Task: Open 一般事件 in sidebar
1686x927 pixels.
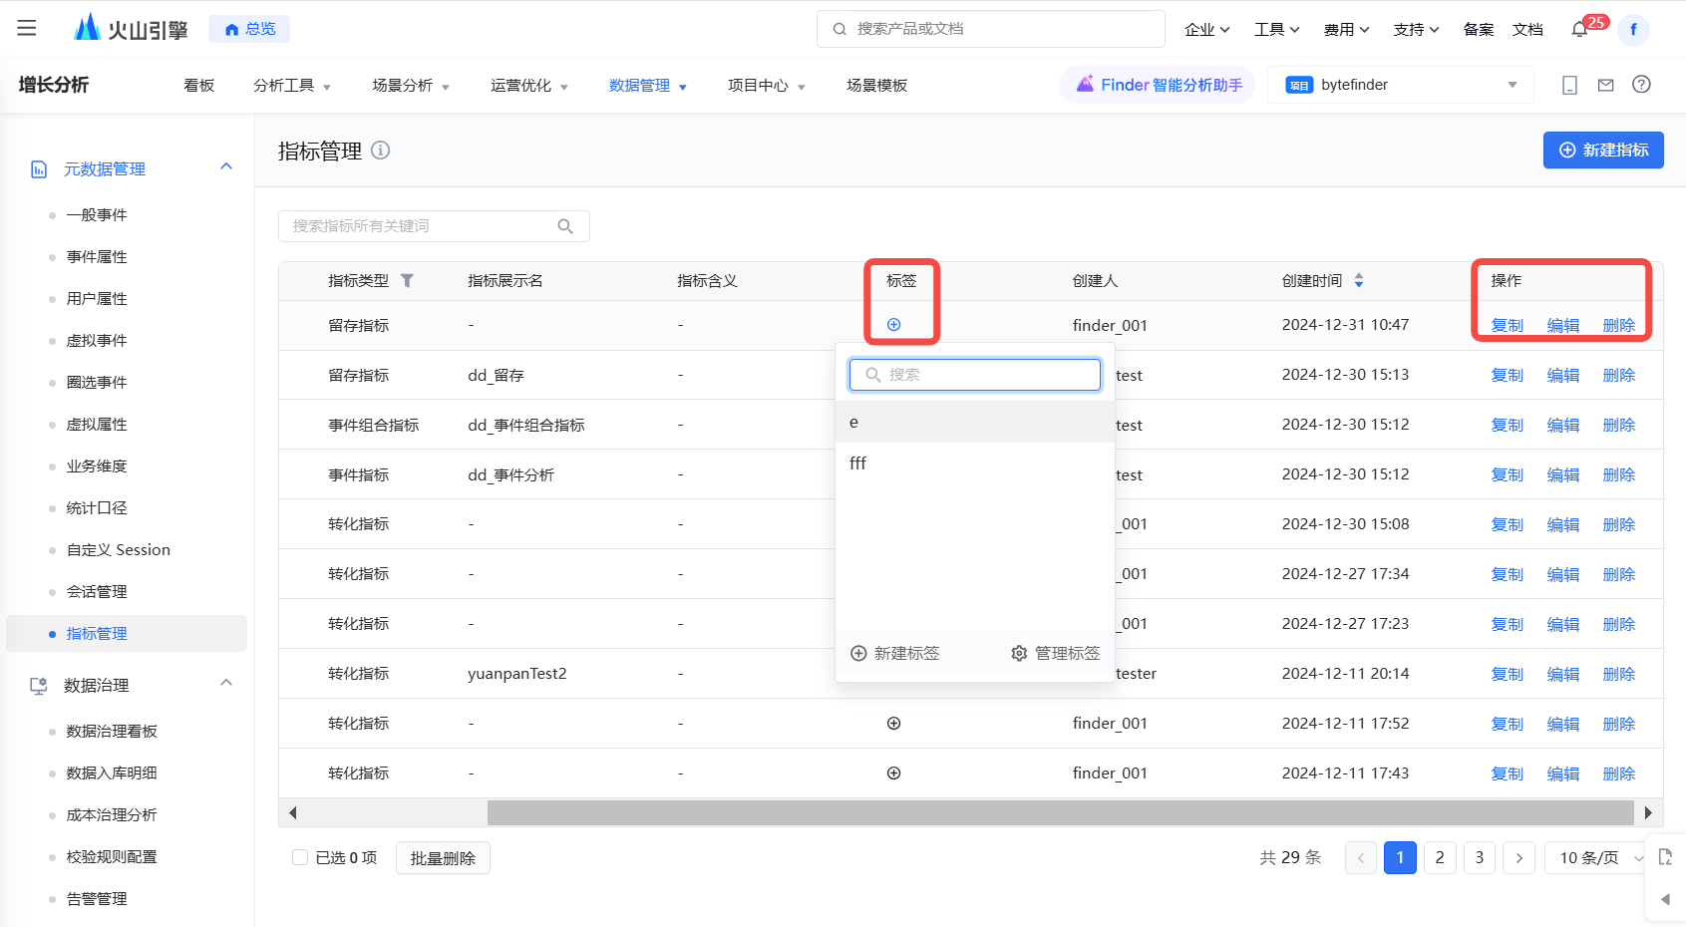Action: pos(97,215)
